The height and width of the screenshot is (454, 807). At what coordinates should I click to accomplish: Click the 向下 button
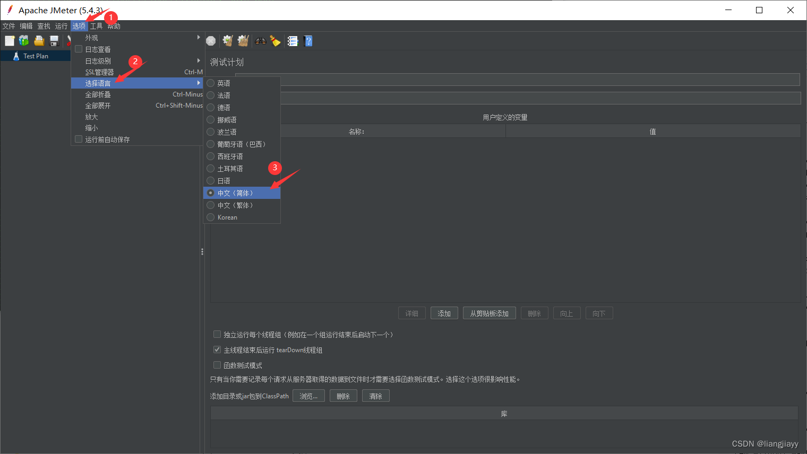[599, 313]
